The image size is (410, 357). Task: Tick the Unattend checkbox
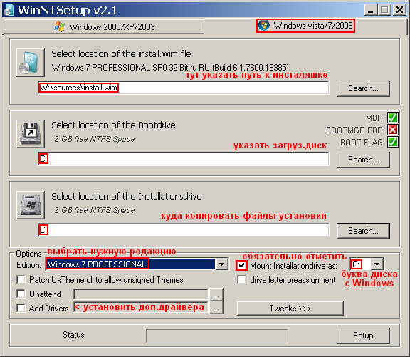[21, 294]
